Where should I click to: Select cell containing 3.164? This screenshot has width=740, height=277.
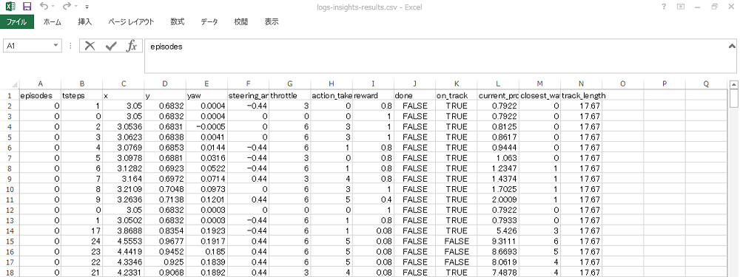point(123,179)
